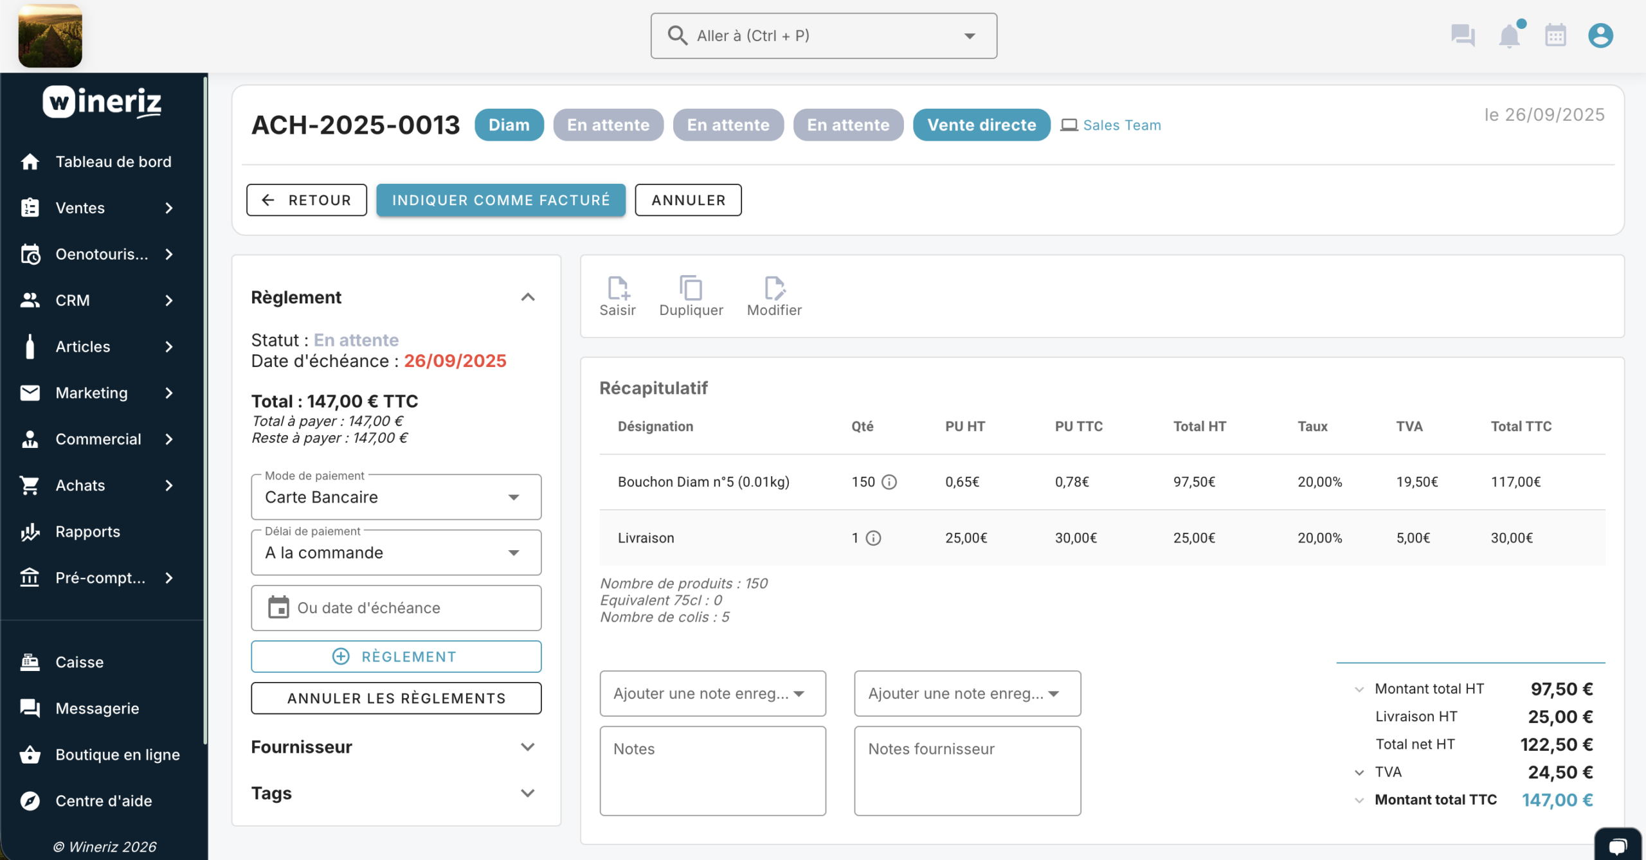1646x860 pixels.
Task: Click the Dupliquer copy icon
Action: (x=691, y=289)
